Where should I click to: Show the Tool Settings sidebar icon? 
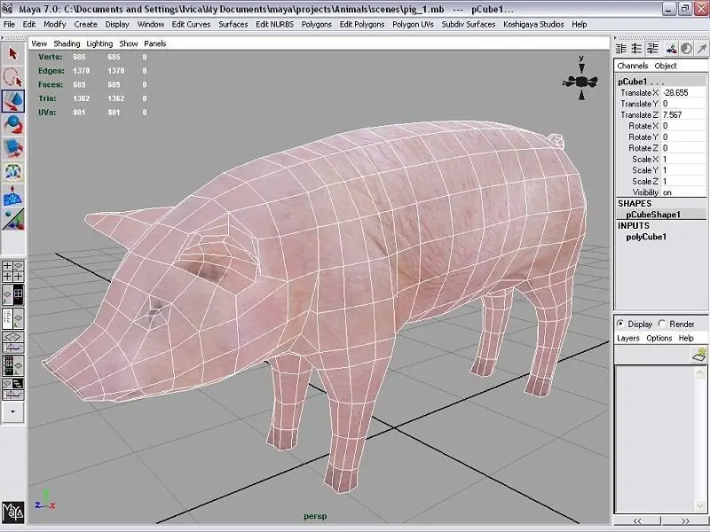[636, 49]
